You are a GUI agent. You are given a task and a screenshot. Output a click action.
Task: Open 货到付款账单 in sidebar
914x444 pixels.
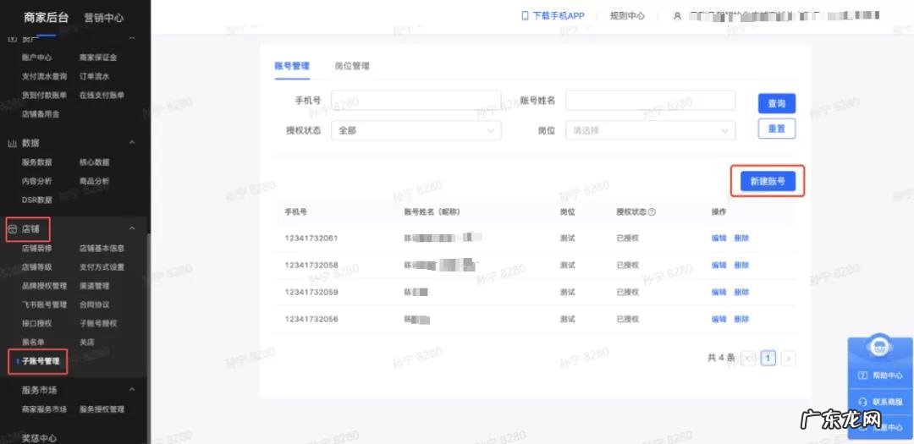[x=44, y=95]
